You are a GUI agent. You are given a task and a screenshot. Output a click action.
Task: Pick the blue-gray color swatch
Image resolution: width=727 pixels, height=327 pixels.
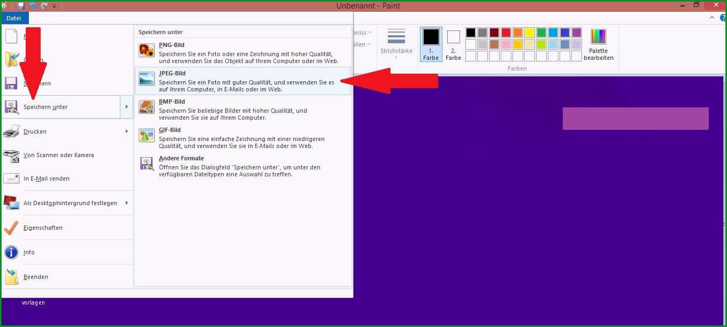(565, 44)
